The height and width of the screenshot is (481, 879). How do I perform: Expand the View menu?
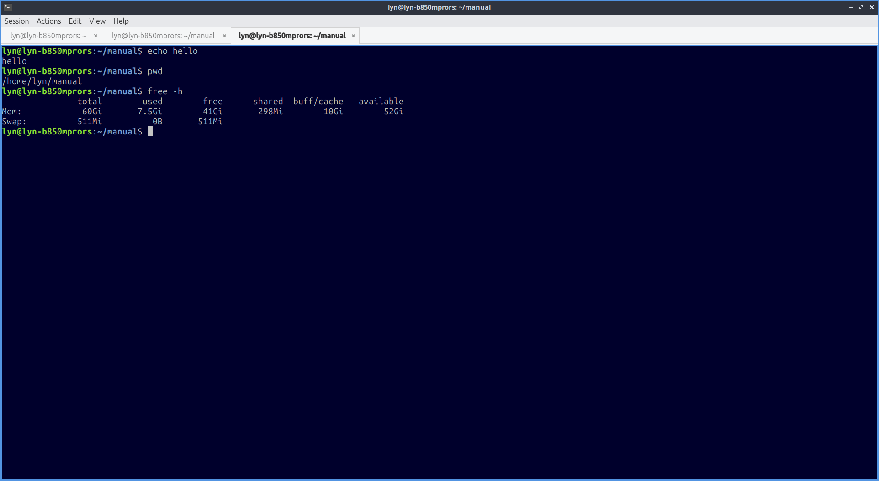97,21
